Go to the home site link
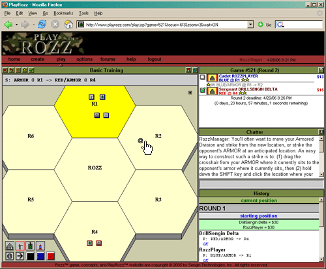Image resolution: width=326 pixels, height=269 pixels. (x=14, y=59)
